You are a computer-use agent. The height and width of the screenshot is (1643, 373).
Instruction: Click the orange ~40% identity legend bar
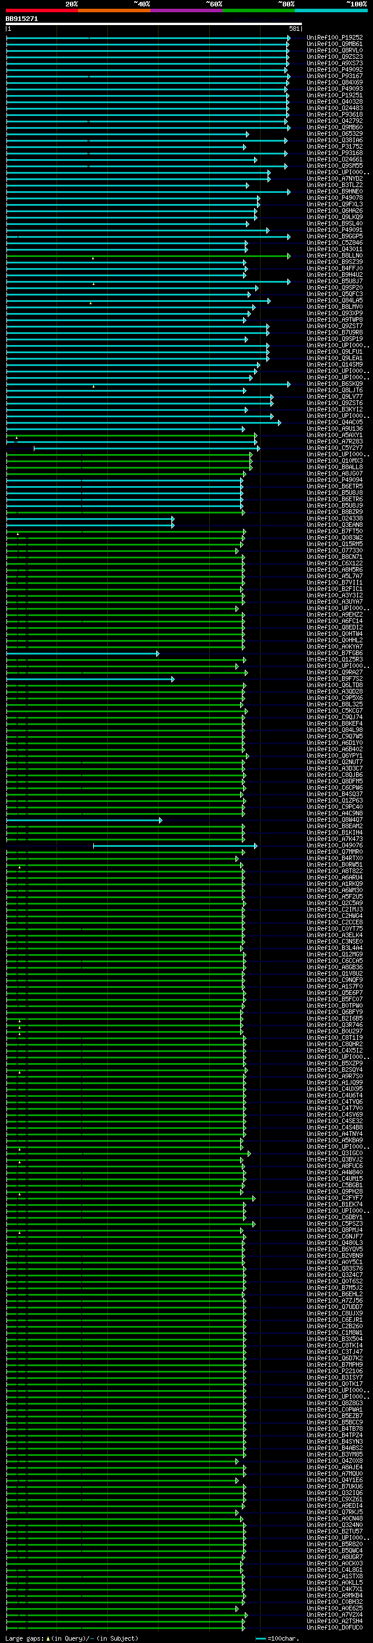[x=114, y=10]
